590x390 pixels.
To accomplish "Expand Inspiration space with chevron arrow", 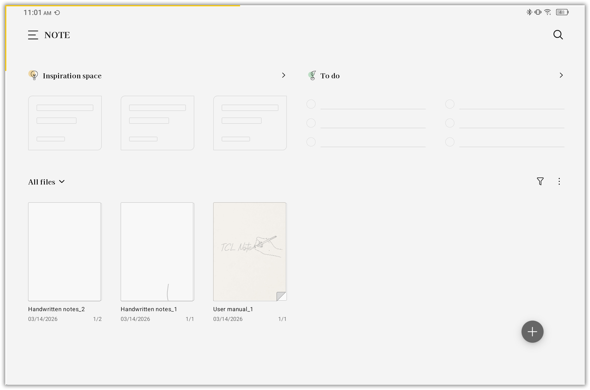I will click(x=283, y=75).
